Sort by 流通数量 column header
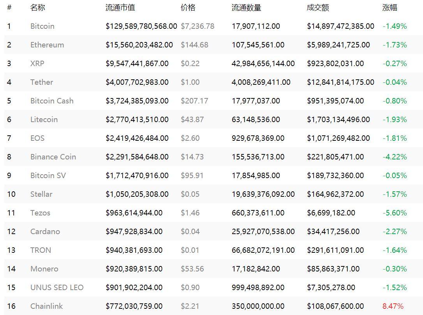423x315 pixels. (x=246, y=7)
